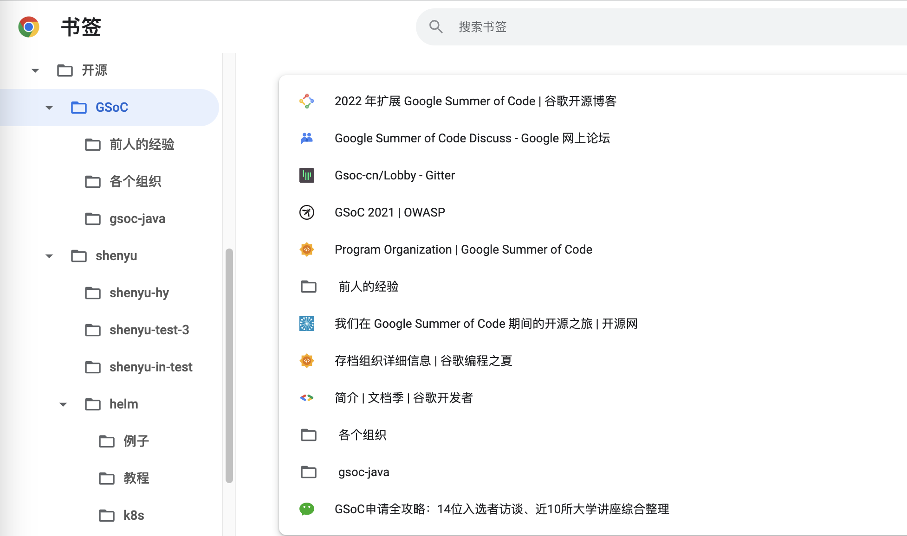Viewport: 907px width, 536px height.
Task: Open gsoc-java folder in bookmark list
Action: tap(363, 472)
